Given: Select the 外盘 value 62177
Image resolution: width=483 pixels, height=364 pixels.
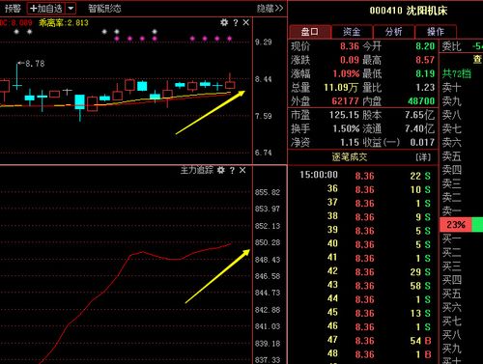Looking at the screenshot, I should (345, 101).
